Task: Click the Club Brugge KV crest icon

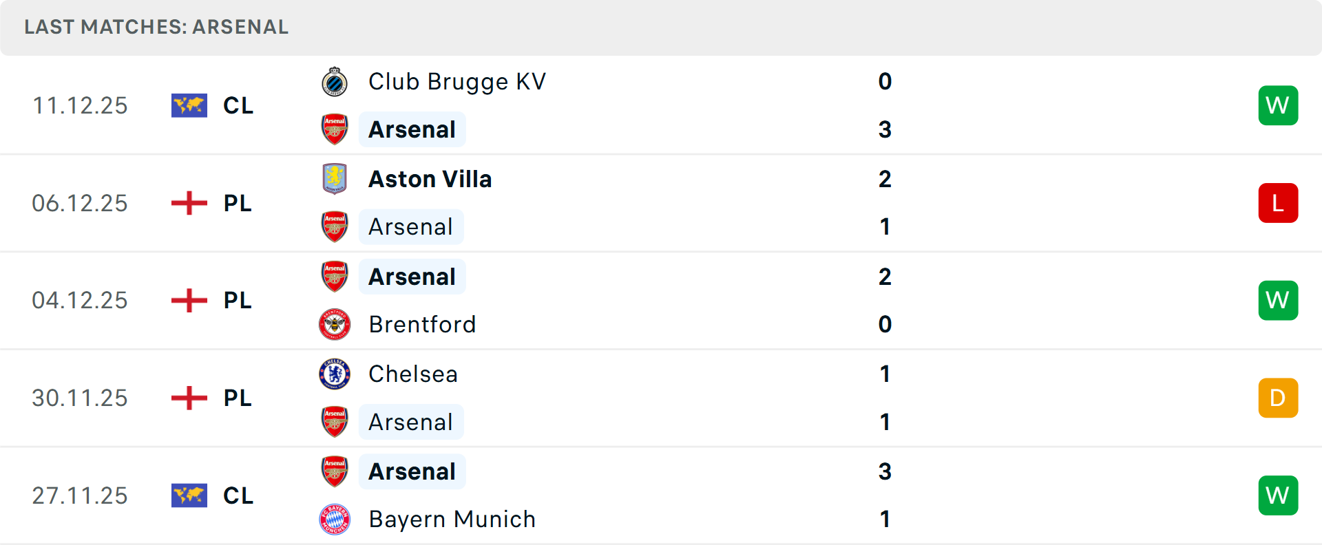Action: pyautogui.click(x=335, y=82)
